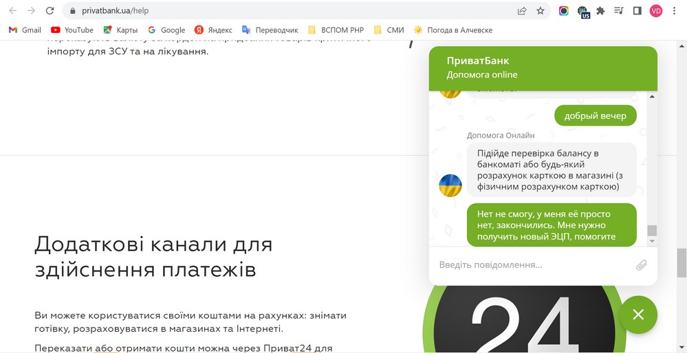Click the 'Нет не смогу' message bubble
Screen dimensions: 687x353
click(552, 225)
